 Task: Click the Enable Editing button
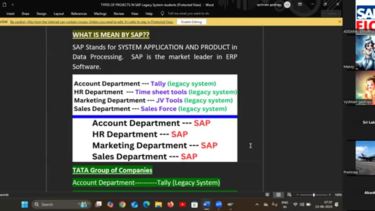click(191, 22)
